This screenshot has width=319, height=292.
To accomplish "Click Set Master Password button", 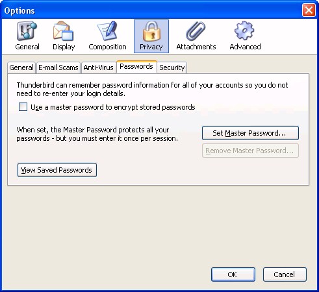I will point(250,133).
